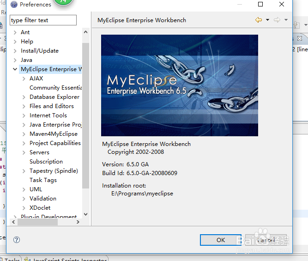The height and width of the screenshot is (261, 308).
Task: Expand the AJAX node
Action: 24,79
